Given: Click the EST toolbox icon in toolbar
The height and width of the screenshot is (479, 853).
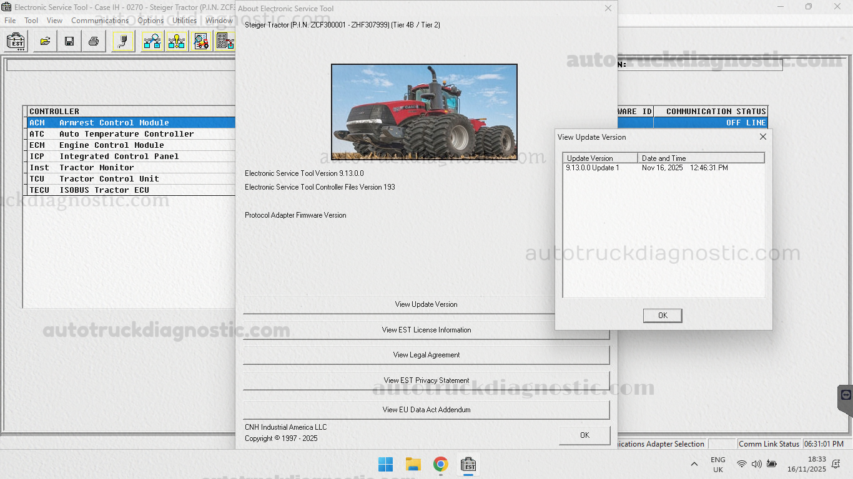Looking at the screenshot, I should [16, 42].
